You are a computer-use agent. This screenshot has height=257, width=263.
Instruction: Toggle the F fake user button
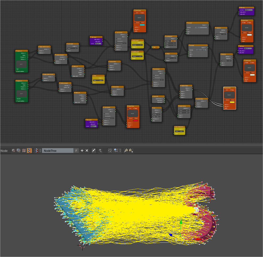click(76, 150)
